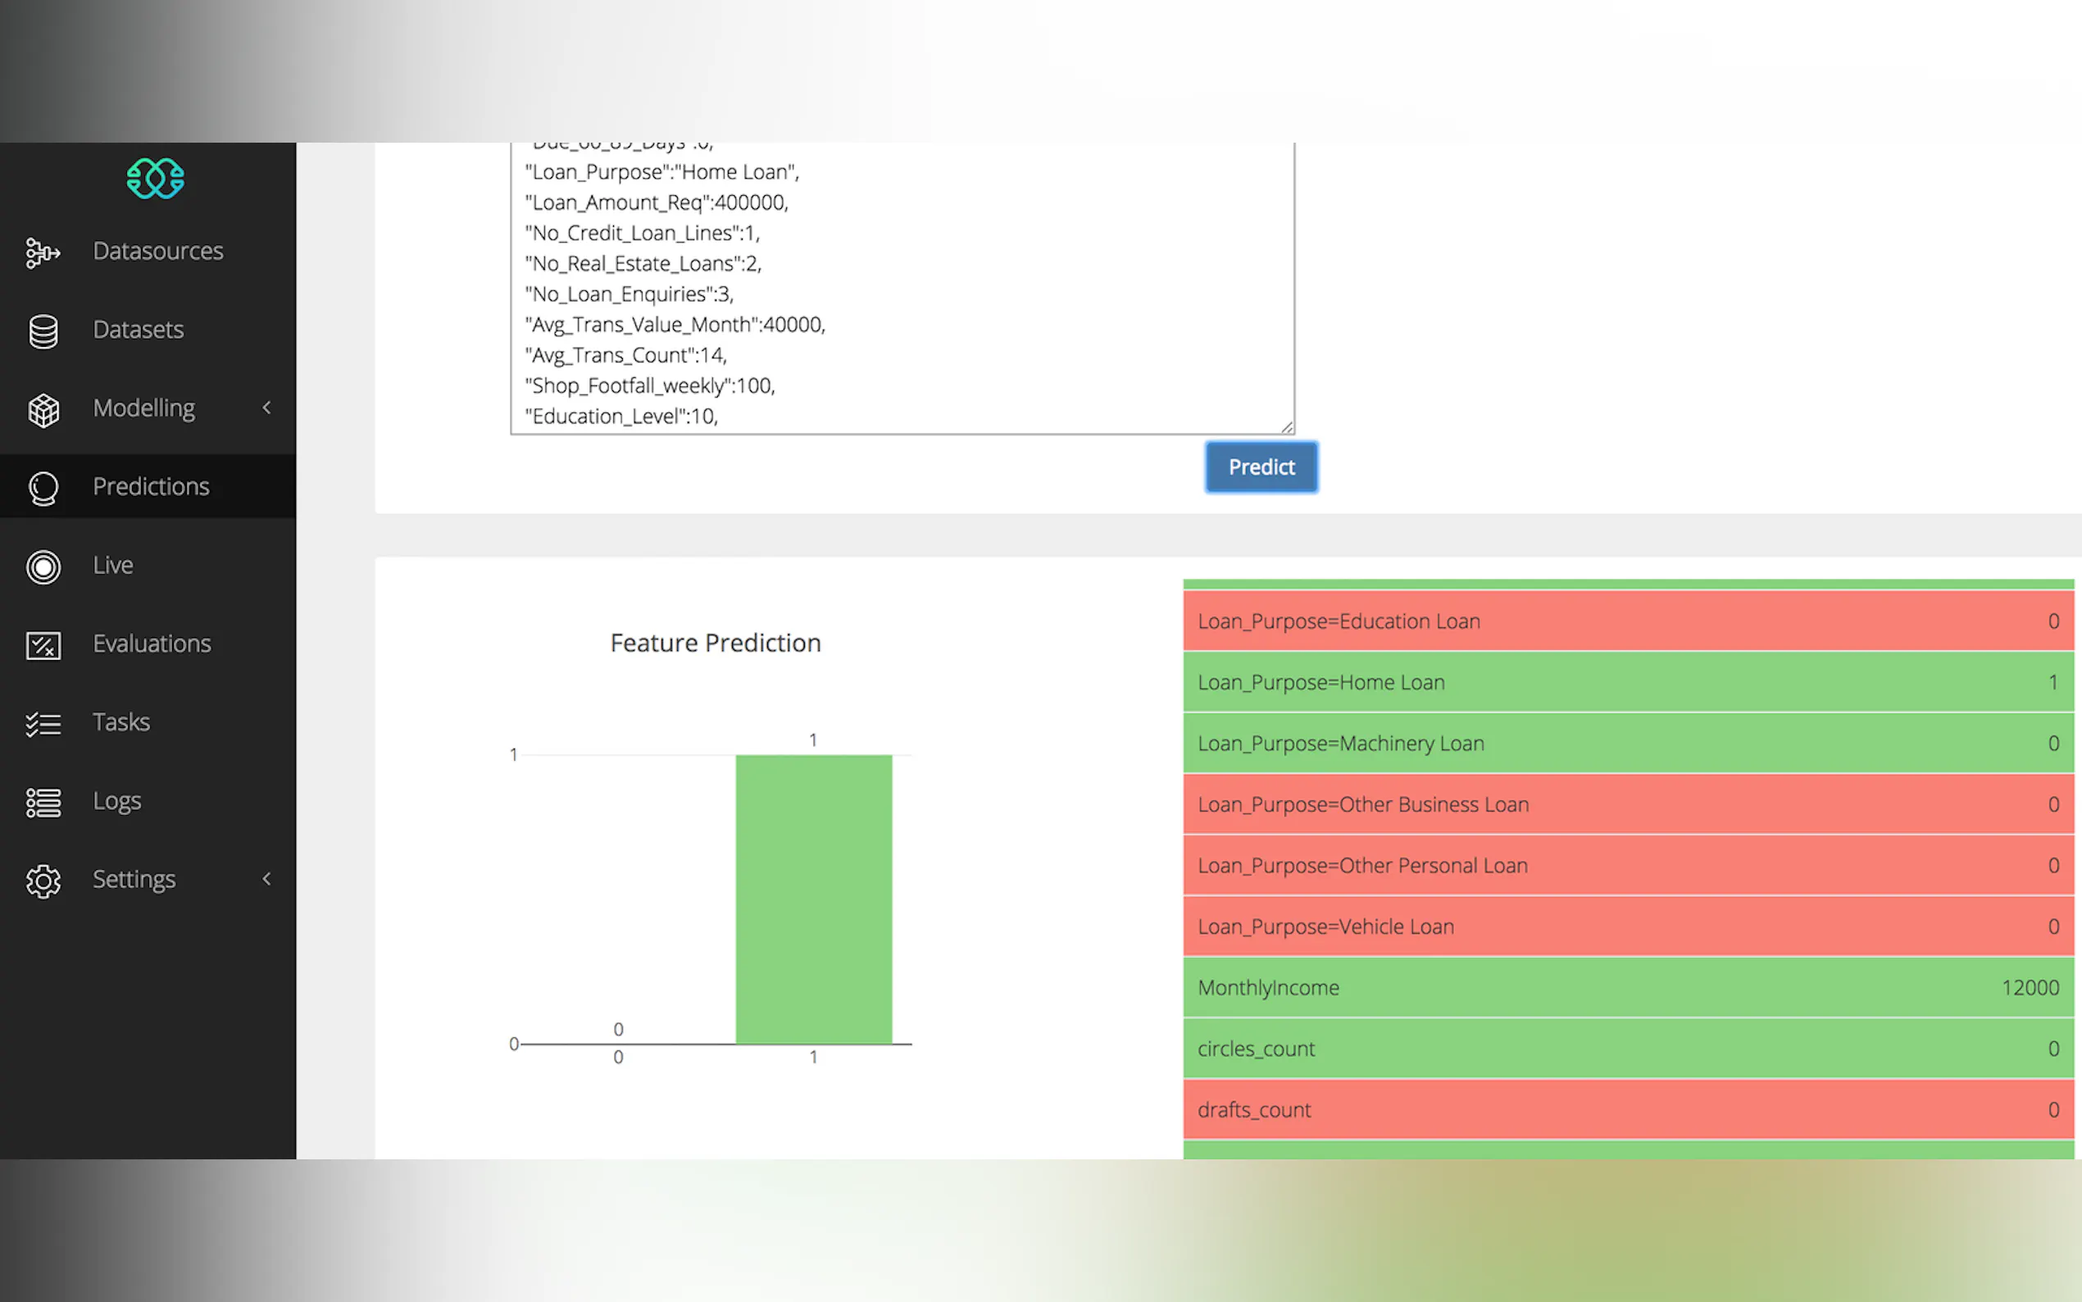Select the MonthlyIncome feature row

[1627, 988]
